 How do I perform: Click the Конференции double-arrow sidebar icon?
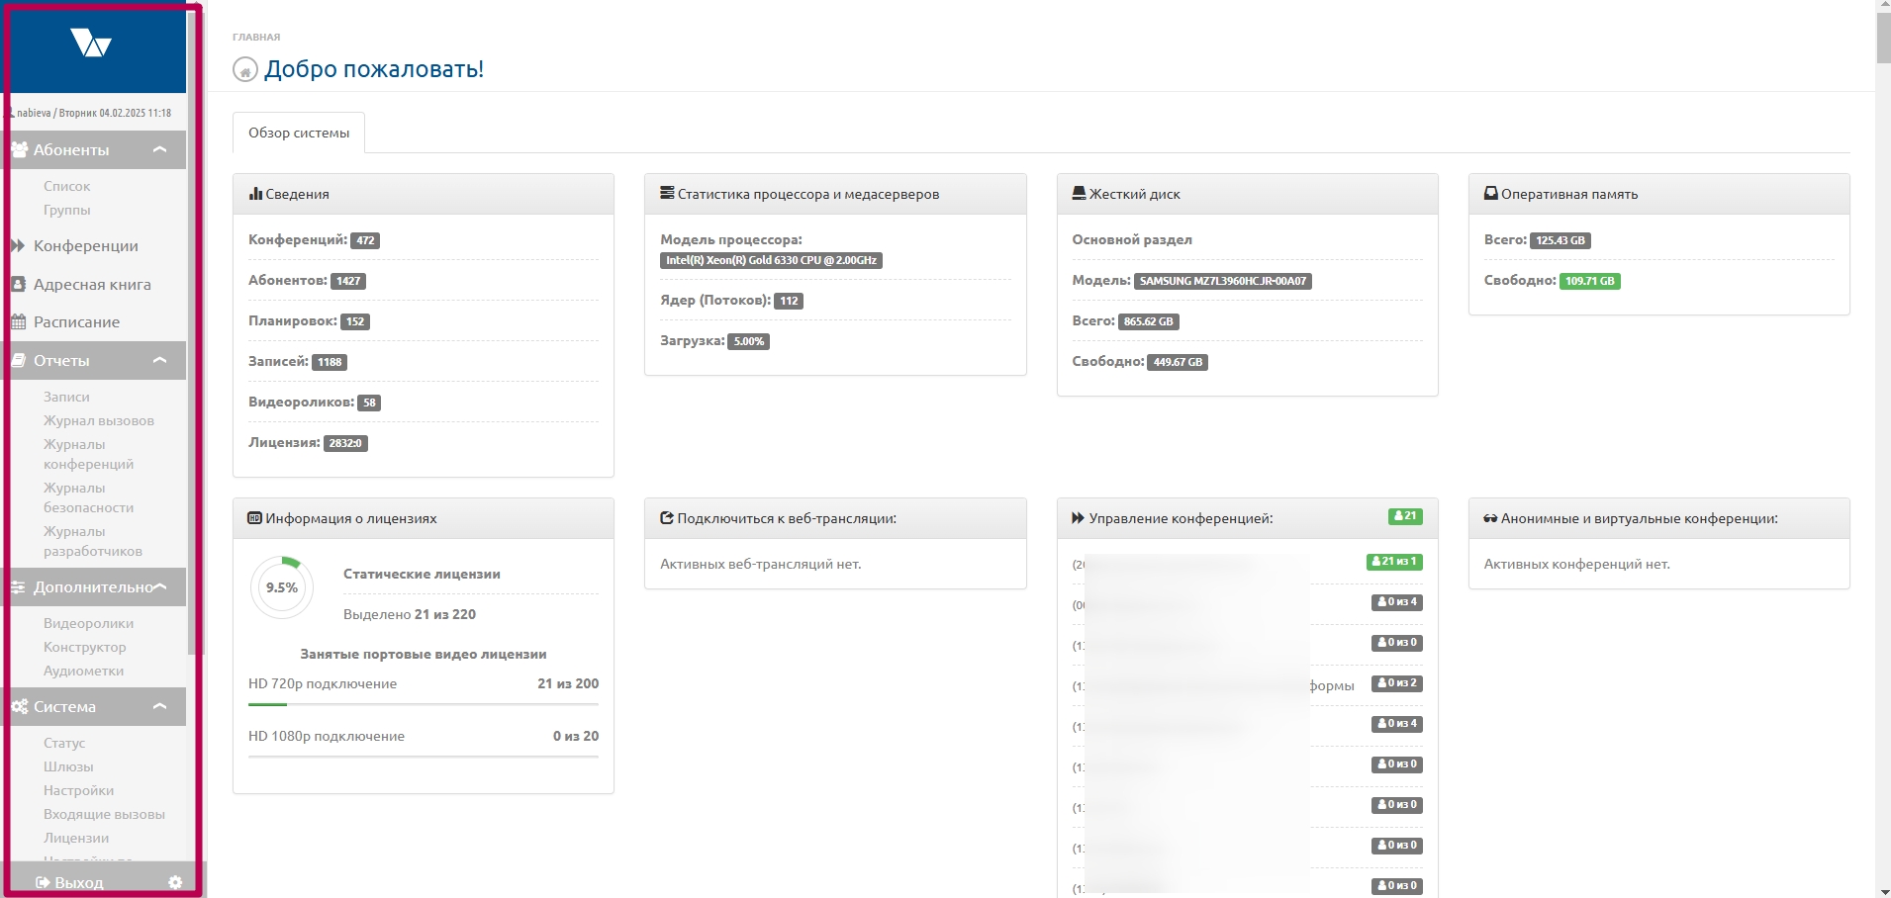(18, 246)
